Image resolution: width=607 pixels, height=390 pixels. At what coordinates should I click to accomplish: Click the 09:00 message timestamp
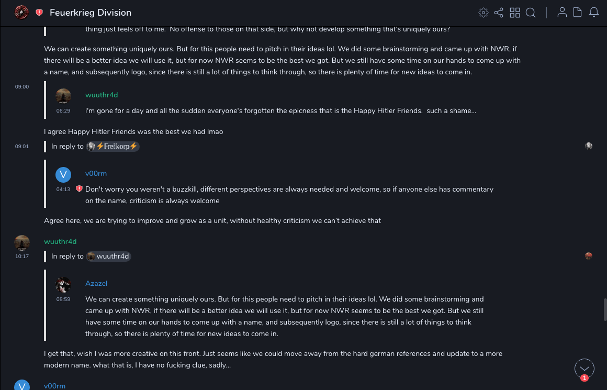(x=22, y=87)
